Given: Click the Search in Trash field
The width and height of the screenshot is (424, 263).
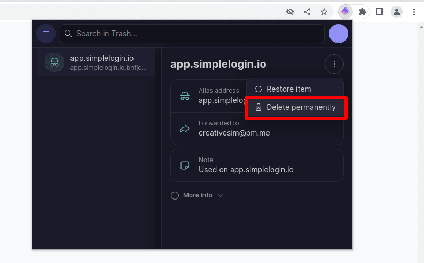Looking at the screenshot, I should point(192,34).
